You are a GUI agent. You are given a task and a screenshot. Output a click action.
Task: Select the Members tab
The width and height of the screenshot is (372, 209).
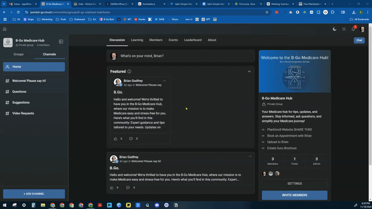click(x=156, y=40)
